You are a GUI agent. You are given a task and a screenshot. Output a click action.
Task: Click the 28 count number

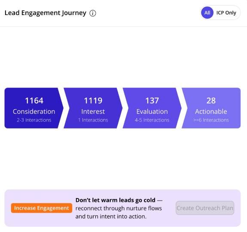coord(211,101)
